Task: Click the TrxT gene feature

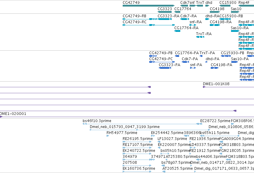Action: 200,6
